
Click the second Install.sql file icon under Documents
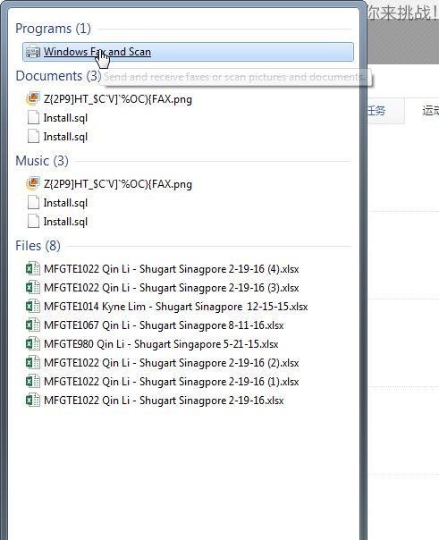click(x=33, y=137)
